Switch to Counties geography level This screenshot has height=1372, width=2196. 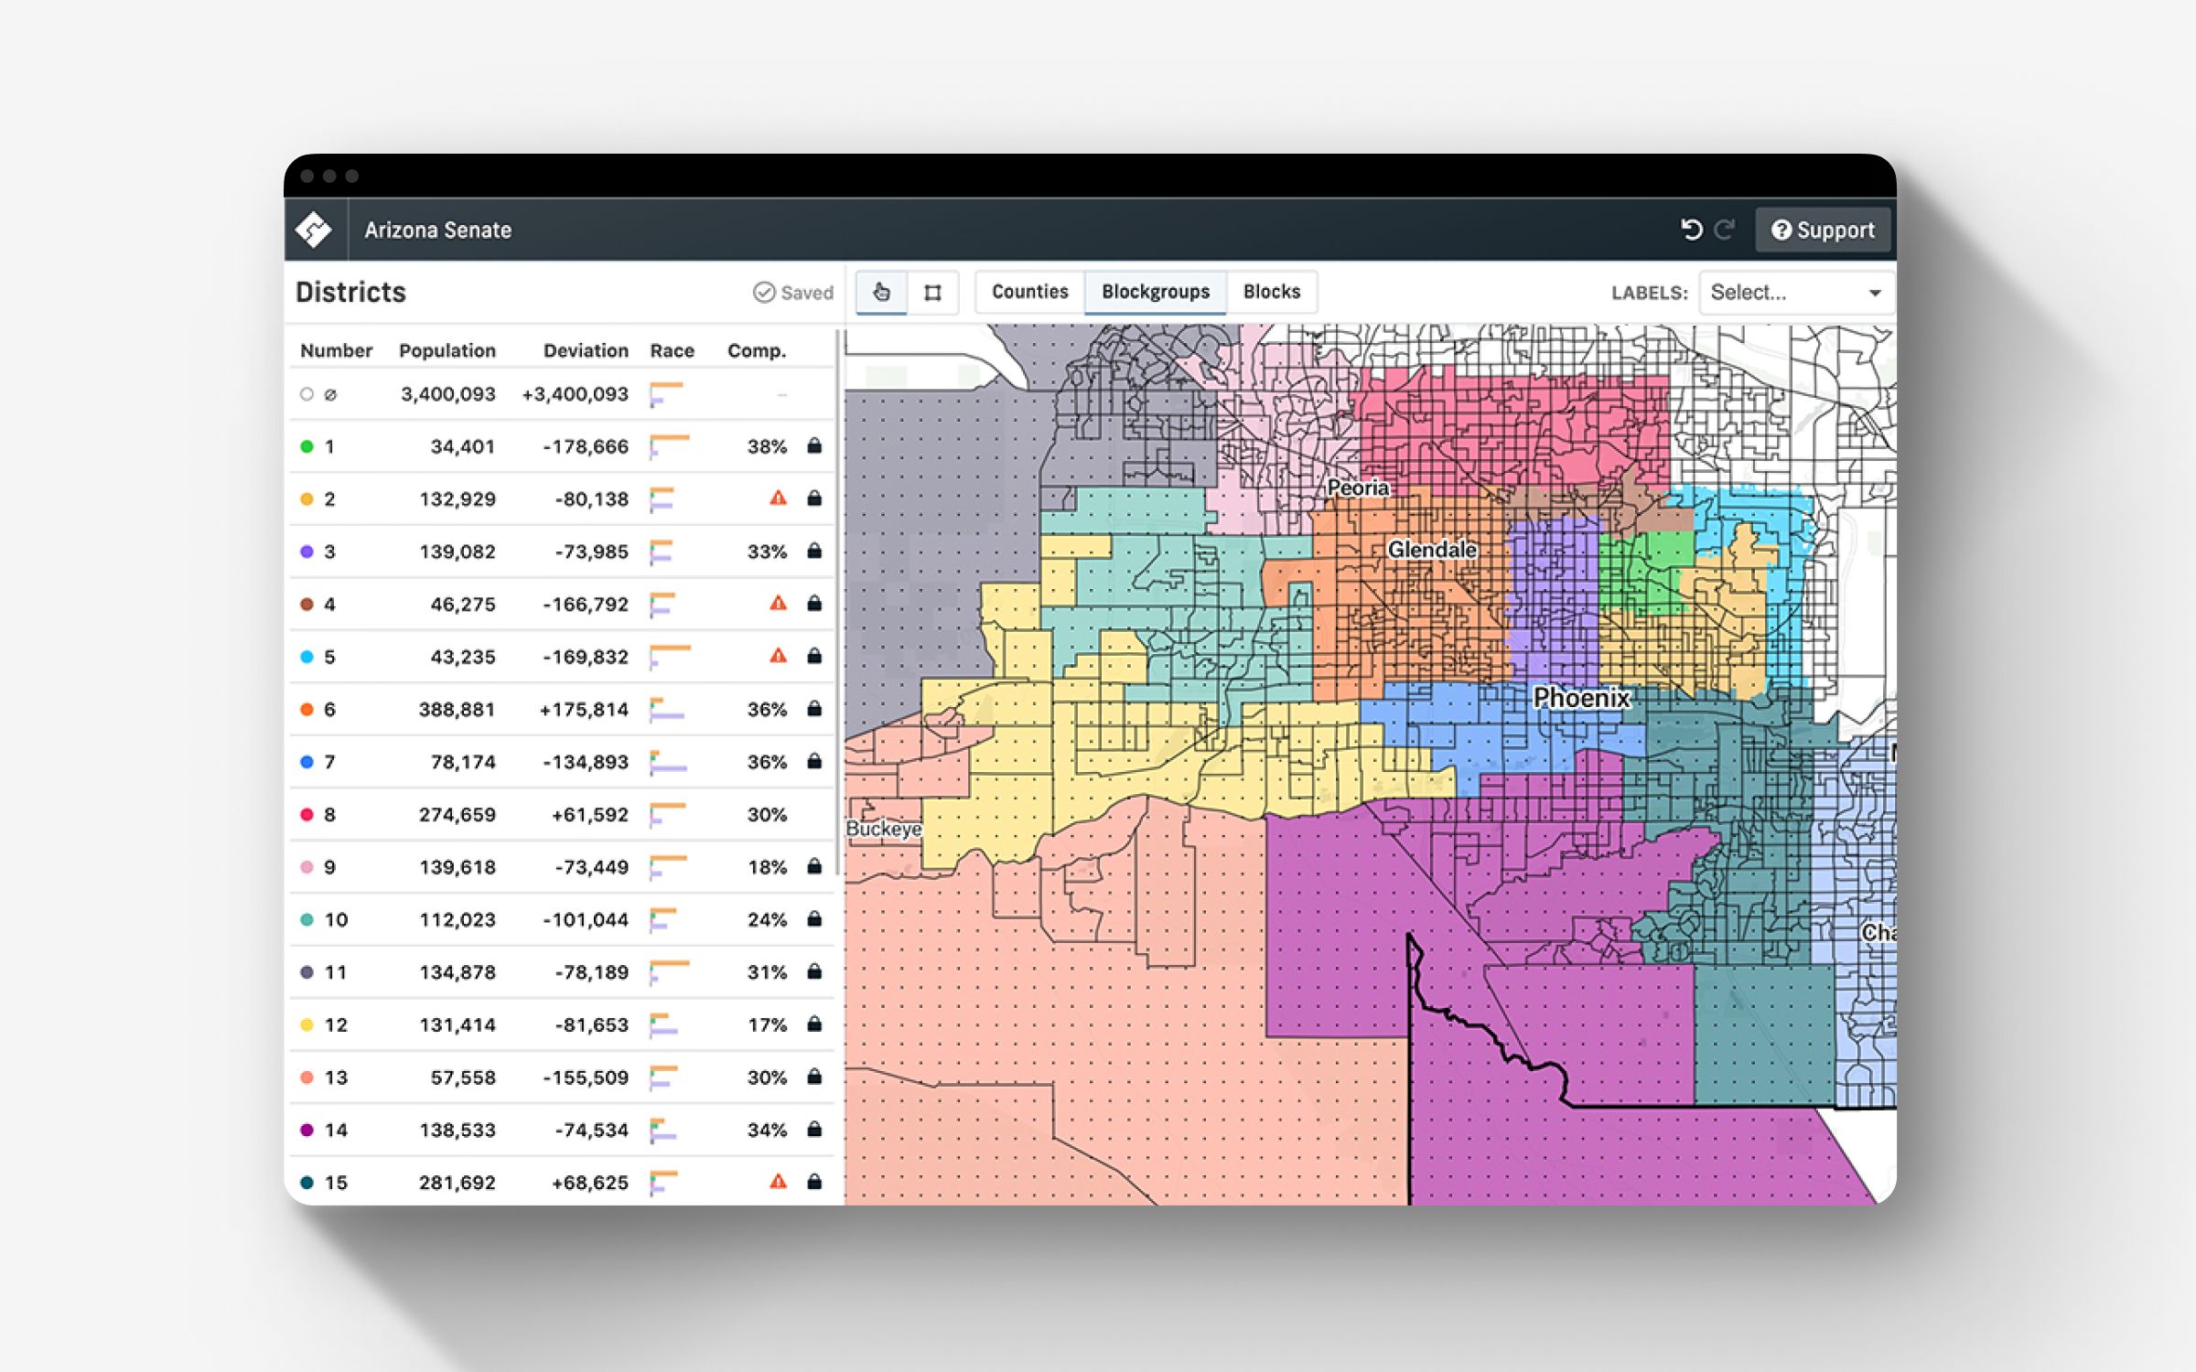pyautogui.click(x=1030, y=292)
